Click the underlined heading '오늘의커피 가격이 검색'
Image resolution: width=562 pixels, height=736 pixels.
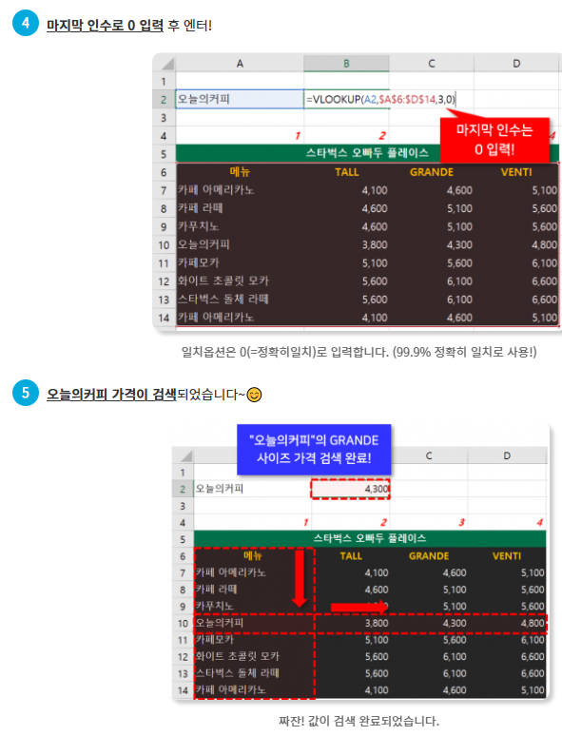pos(111,395)
